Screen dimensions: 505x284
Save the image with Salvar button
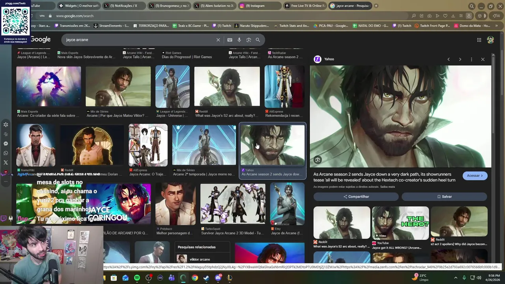coord(444,196)
